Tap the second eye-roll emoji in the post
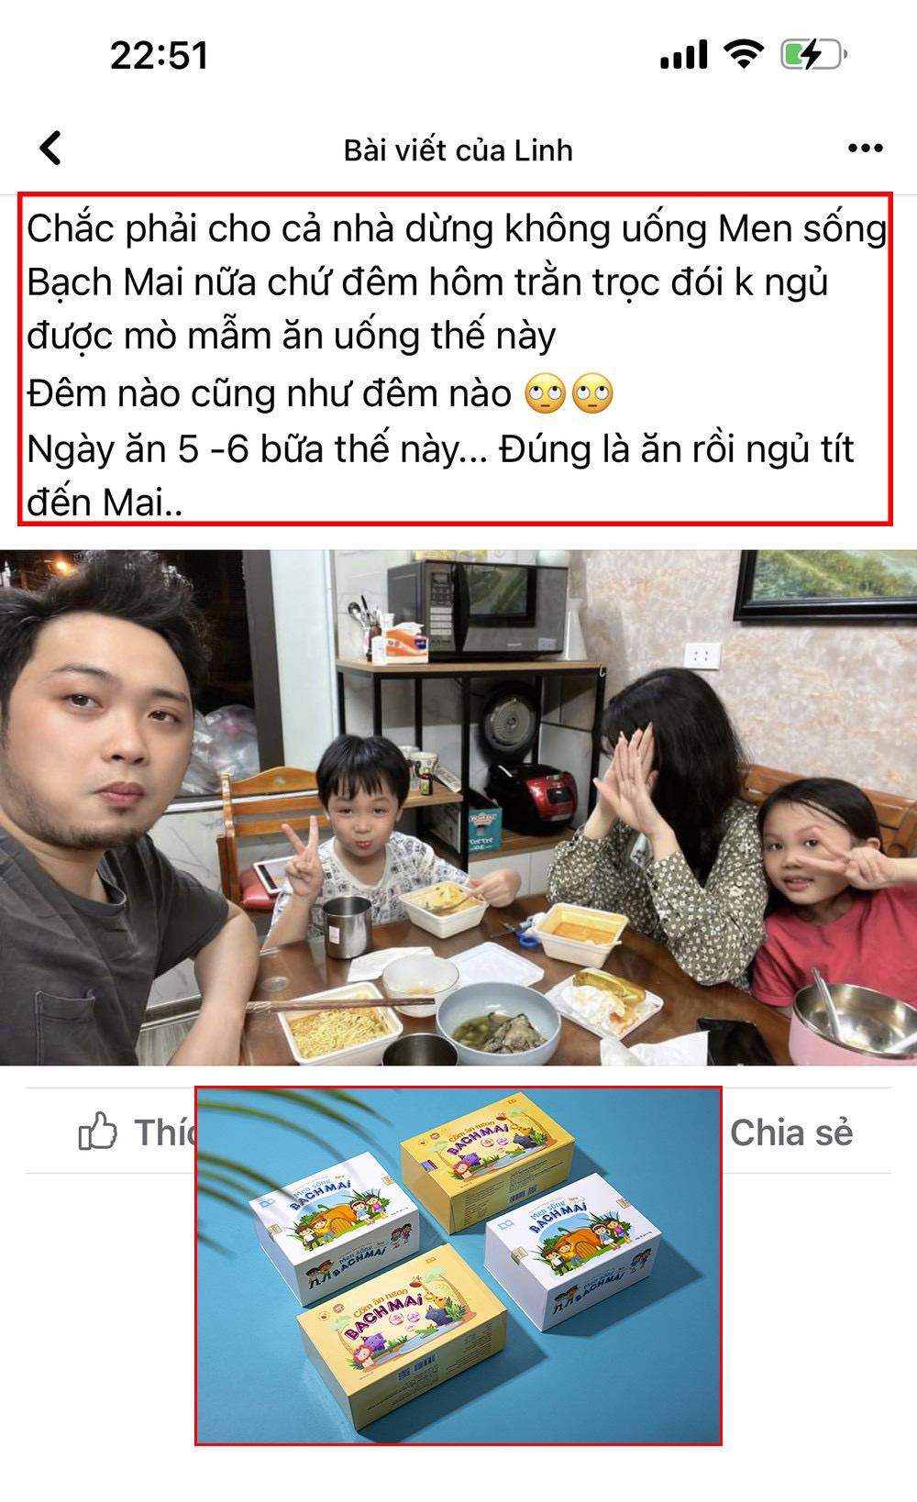This screenshot has height=1502, width=917. click(x=591, y=394)
